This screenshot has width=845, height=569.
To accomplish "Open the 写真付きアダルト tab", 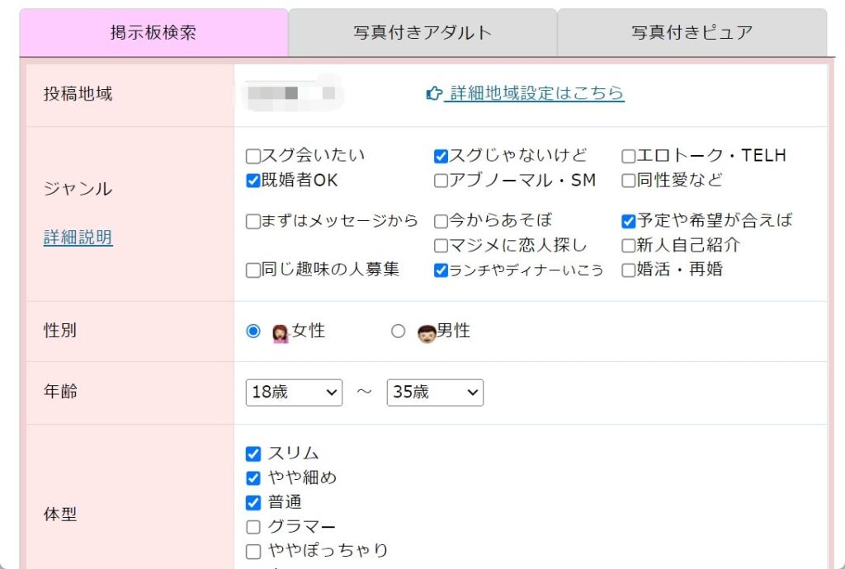I will click(x=422, y=32).
